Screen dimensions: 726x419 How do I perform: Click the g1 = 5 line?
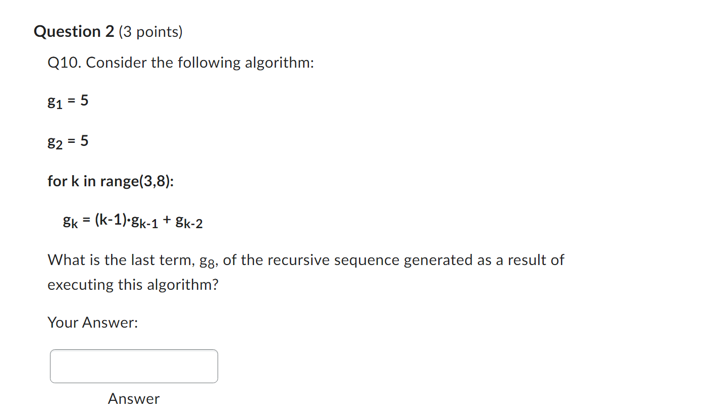68,101
